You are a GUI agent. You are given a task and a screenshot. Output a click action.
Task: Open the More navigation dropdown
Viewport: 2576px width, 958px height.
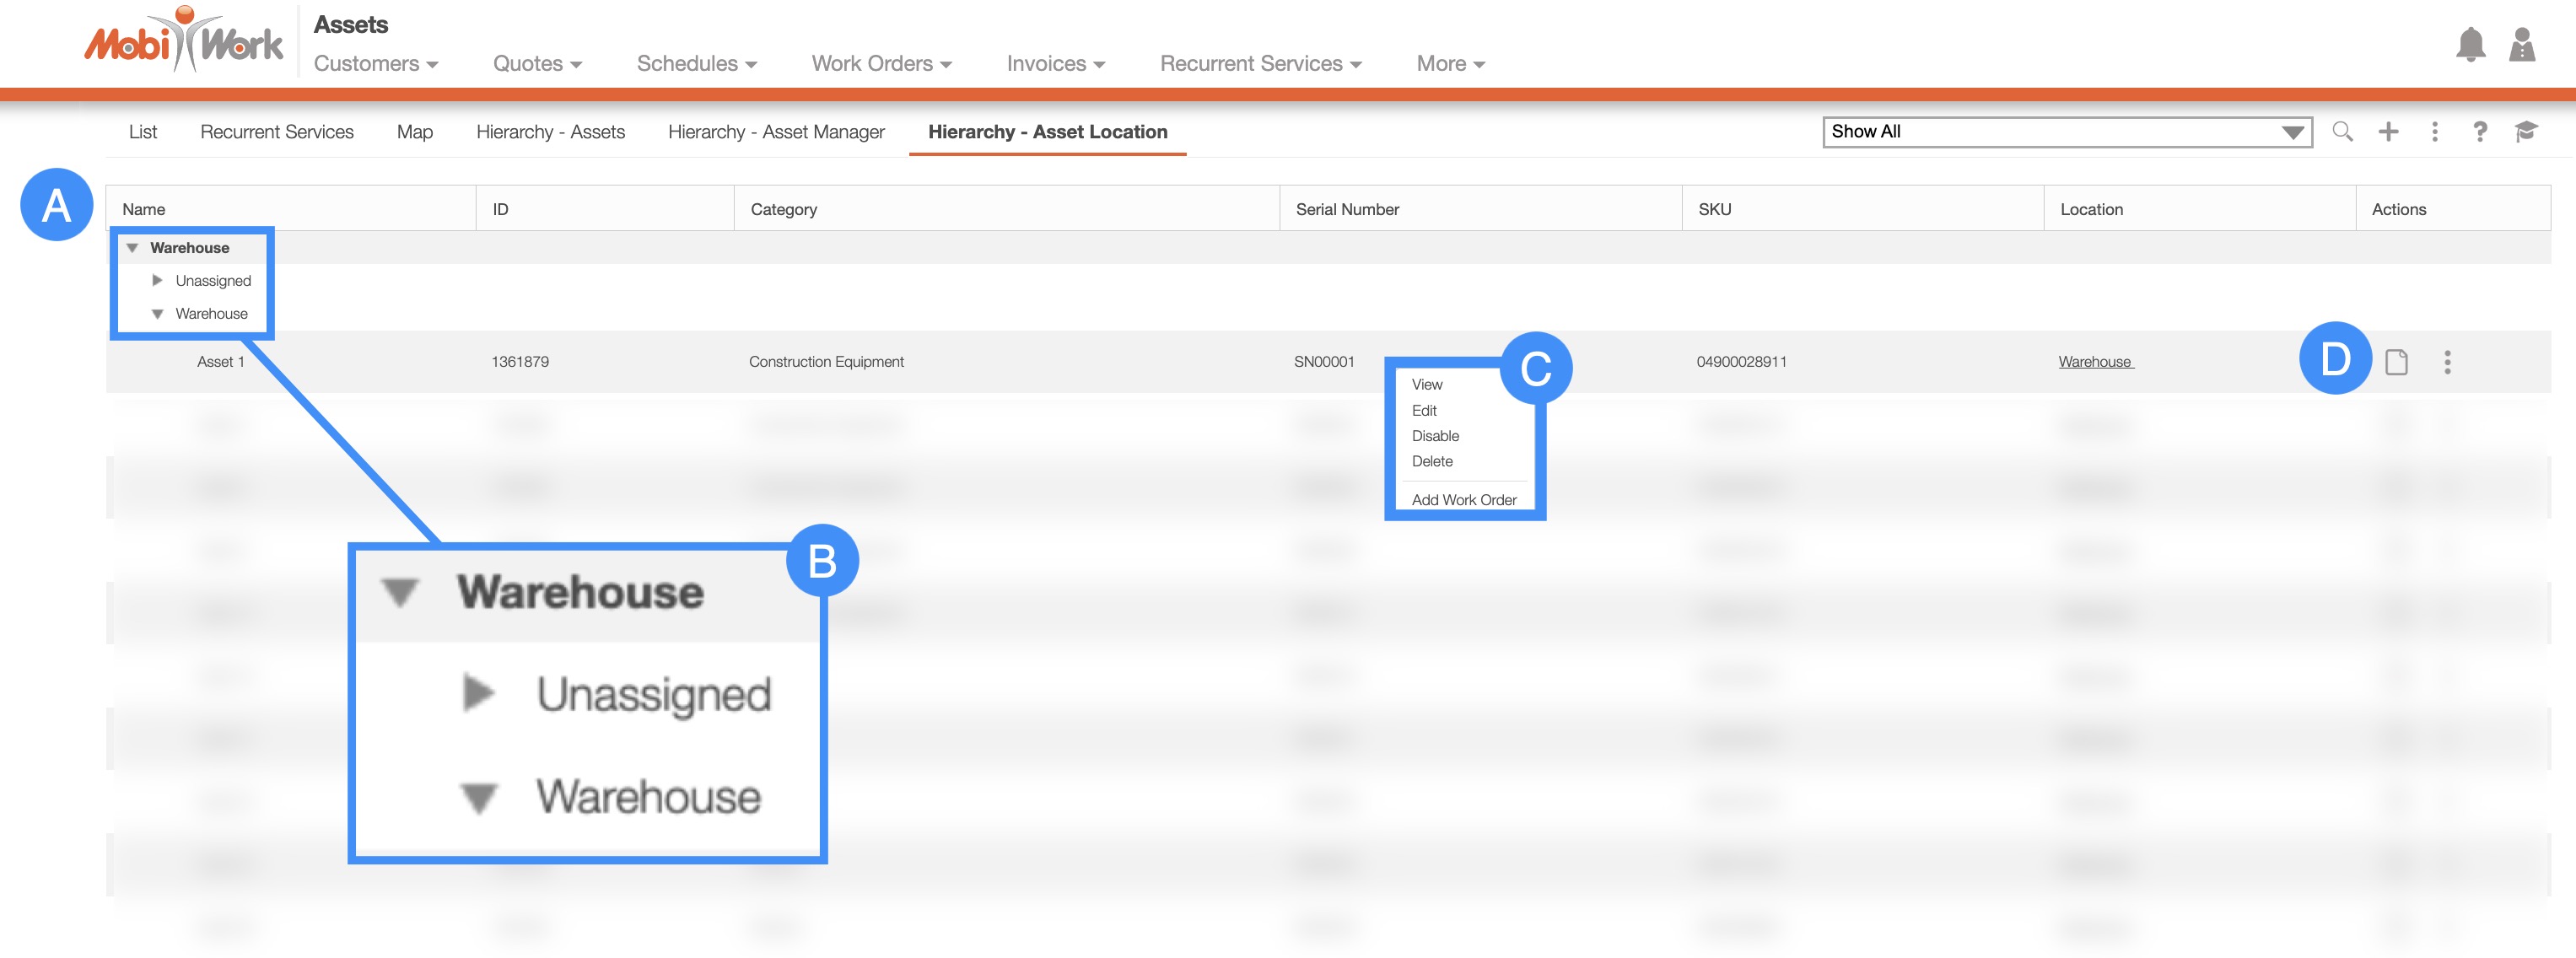pos(1449,64)
